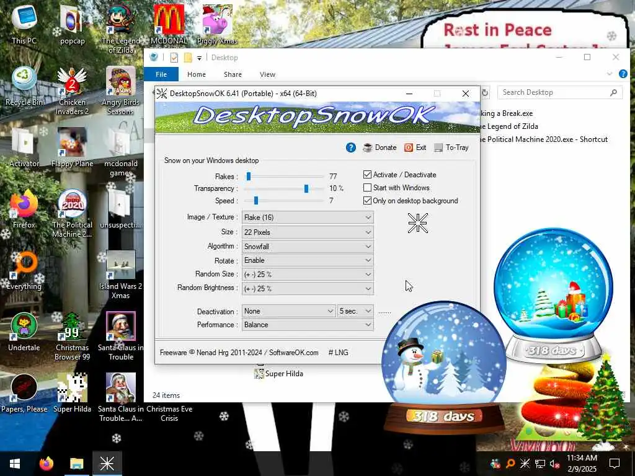Image resolution: width=635 pixels, height=476 pixels.
Task: Open Windows Start menu
Action: (15, 464)
